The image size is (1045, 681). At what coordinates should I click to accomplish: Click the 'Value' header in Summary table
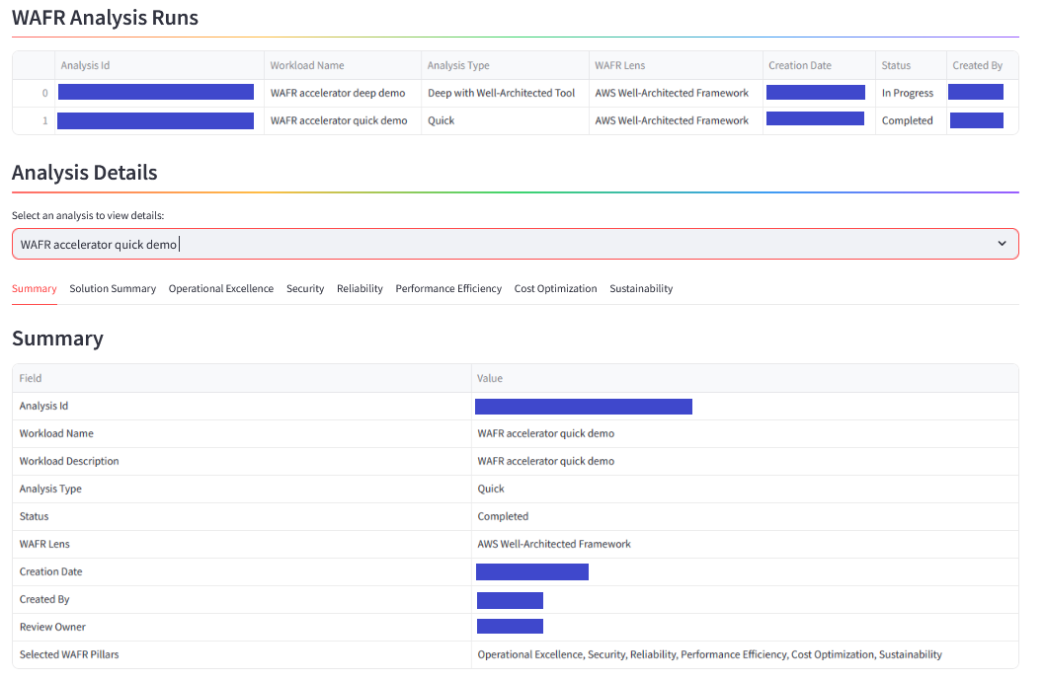(745, 378)
